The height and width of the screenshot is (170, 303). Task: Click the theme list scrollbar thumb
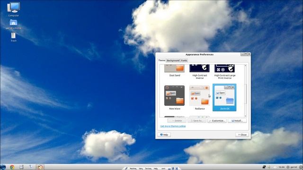tap(245, 93)
